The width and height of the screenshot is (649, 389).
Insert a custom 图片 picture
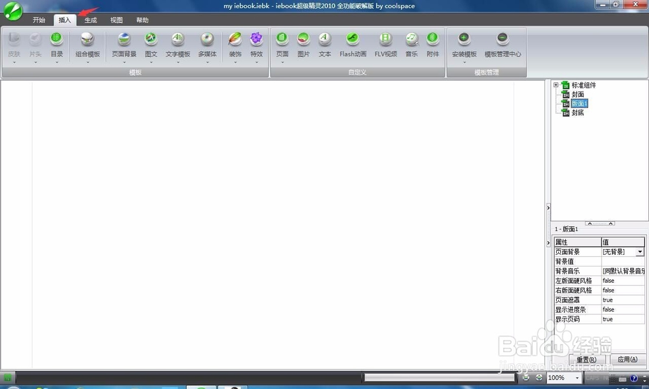pos(303,45)
